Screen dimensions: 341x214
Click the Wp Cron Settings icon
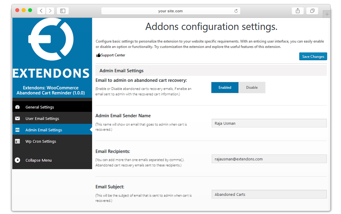coord(17,141)
